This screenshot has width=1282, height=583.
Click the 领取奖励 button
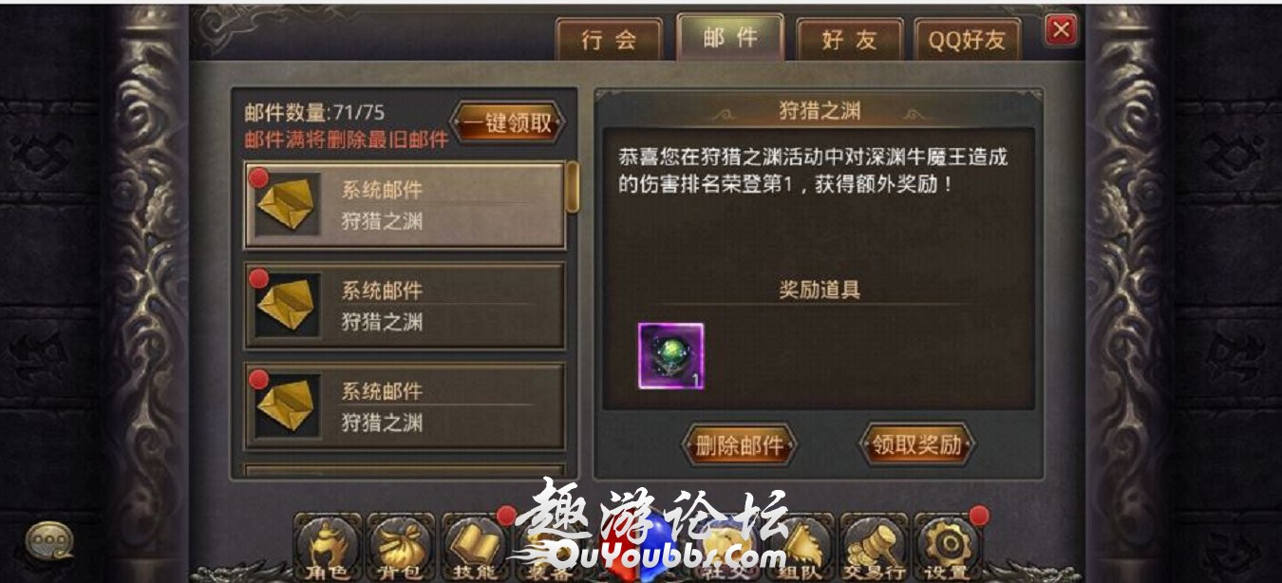point(916,445)
